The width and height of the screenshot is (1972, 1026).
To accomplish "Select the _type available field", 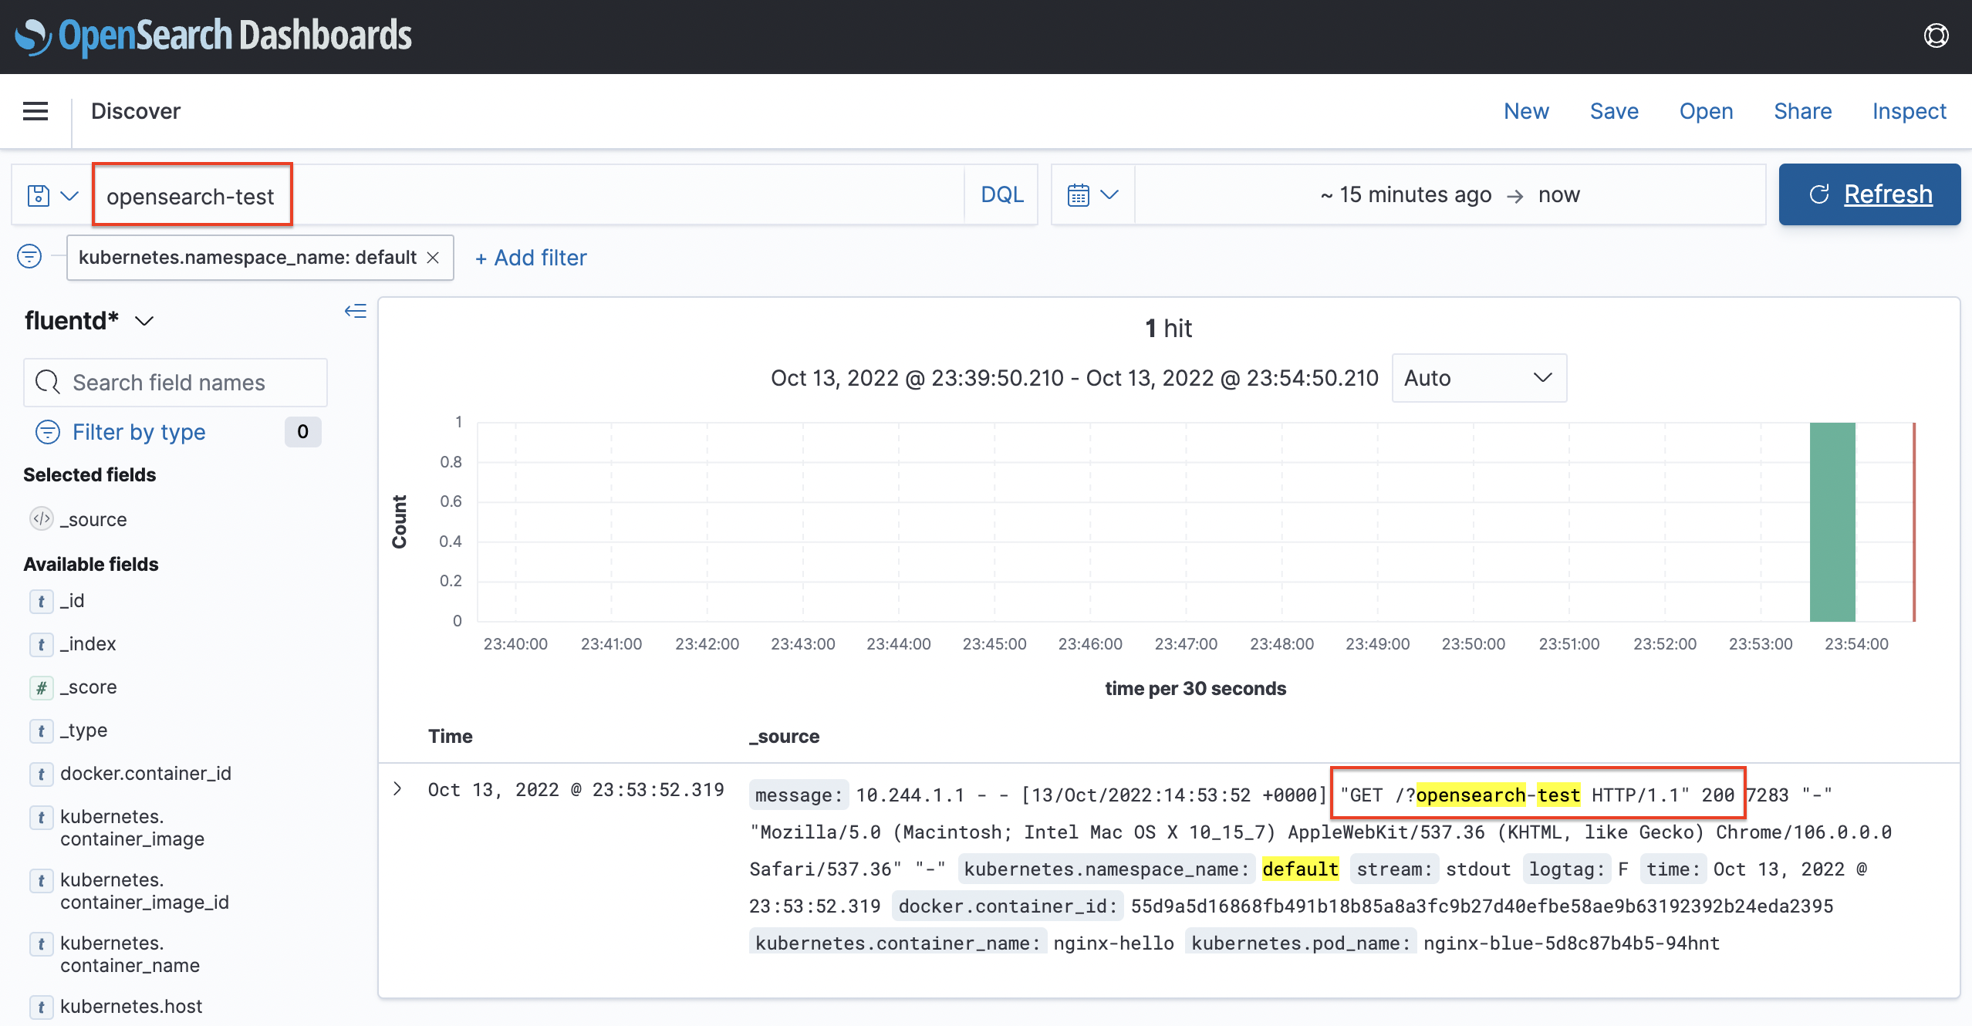I will 83,731.
